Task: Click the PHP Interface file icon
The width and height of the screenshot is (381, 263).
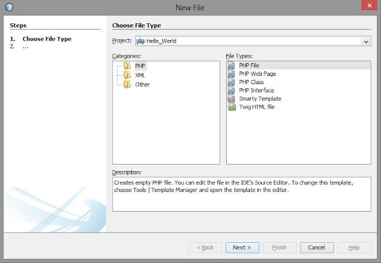Action: tap(232, 90)
